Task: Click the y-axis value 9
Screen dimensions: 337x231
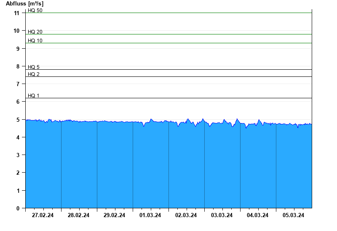Action: 18,49
